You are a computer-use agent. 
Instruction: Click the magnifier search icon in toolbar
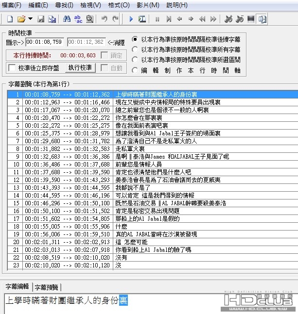pos(89,19)
